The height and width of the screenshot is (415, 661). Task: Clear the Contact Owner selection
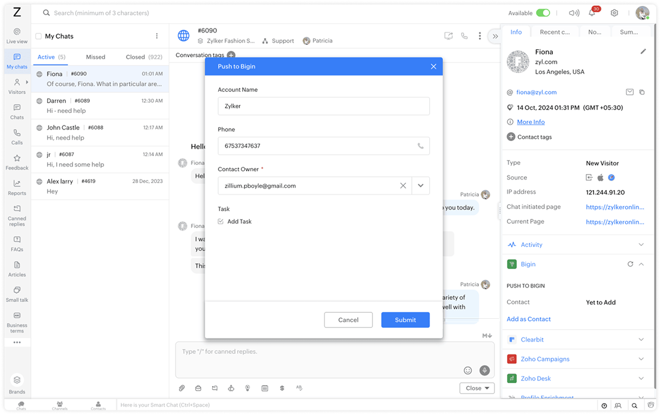point(403,186)
